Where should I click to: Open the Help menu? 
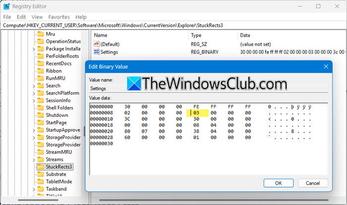click(81, 17)
